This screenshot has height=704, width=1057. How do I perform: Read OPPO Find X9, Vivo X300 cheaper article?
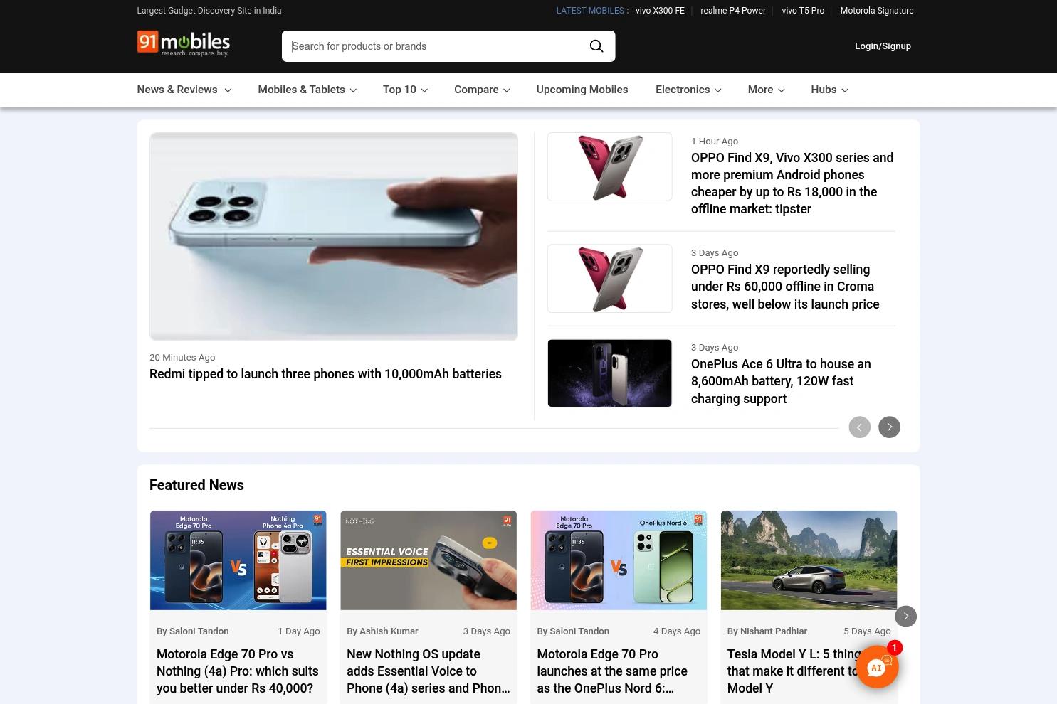tap(792, 183)
